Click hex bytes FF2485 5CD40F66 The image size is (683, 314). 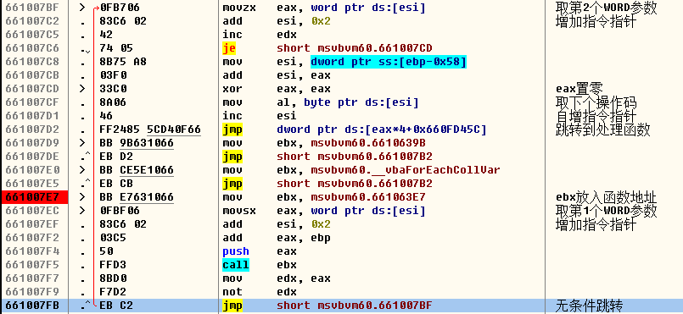[150, 129]
